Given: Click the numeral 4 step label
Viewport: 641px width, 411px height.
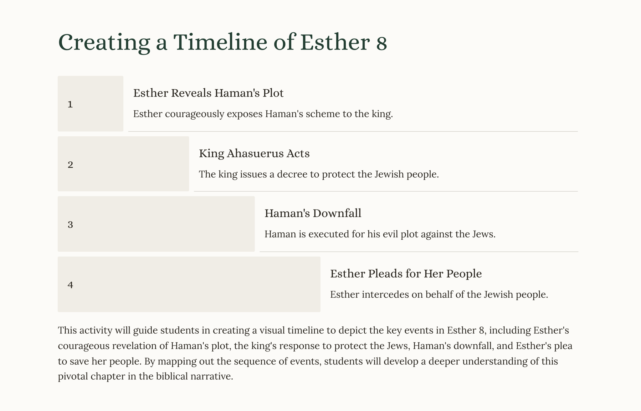Looking at the screenshot, I should 70,285.
